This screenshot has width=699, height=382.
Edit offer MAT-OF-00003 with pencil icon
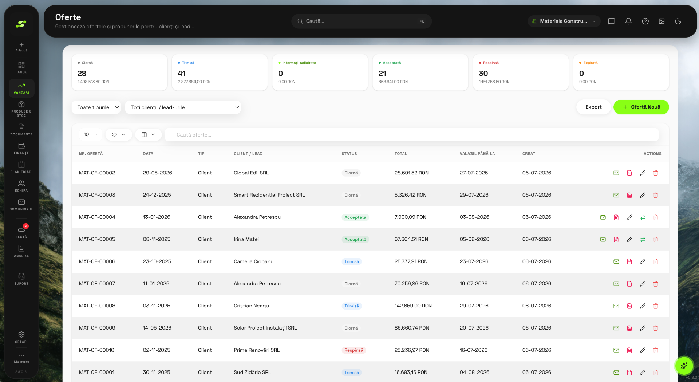(643, 195)
